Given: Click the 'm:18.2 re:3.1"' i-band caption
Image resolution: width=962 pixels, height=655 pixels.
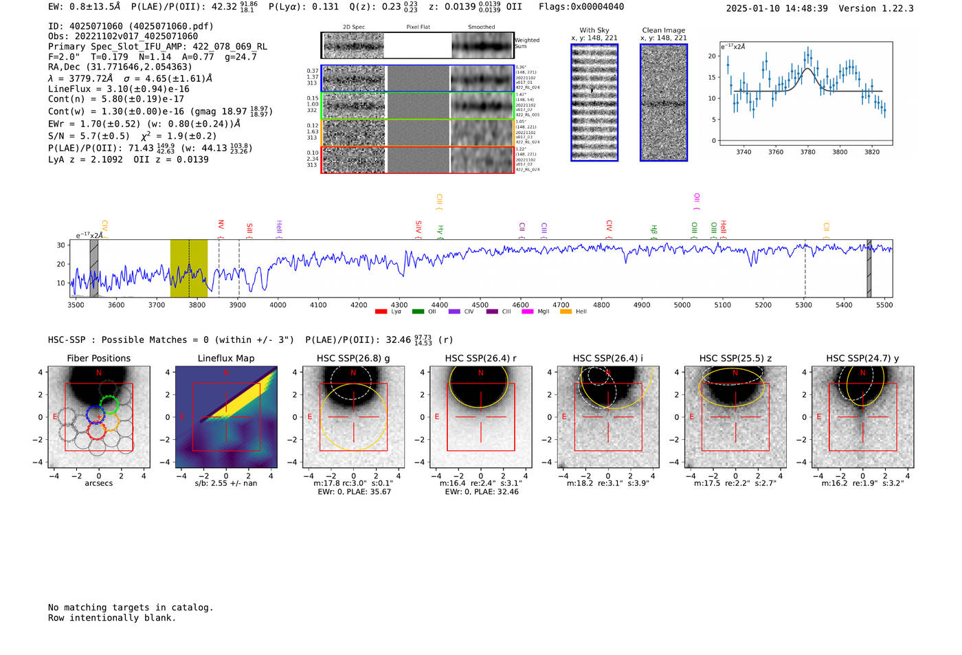Looking at the screenshot, I should 608,484.
